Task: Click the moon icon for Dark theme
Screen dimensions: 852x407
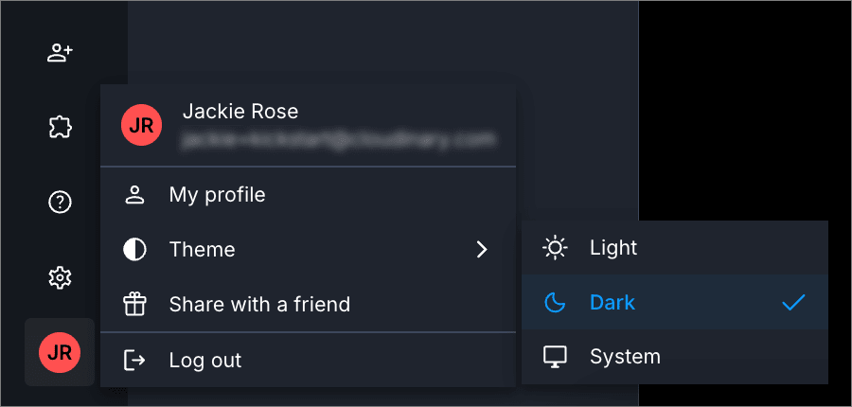Action: coord(555,303)
